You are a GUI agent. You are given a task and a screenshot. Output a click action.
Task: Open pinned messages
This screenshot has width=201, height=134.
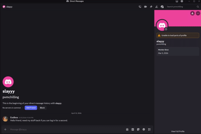click(151, 6)
